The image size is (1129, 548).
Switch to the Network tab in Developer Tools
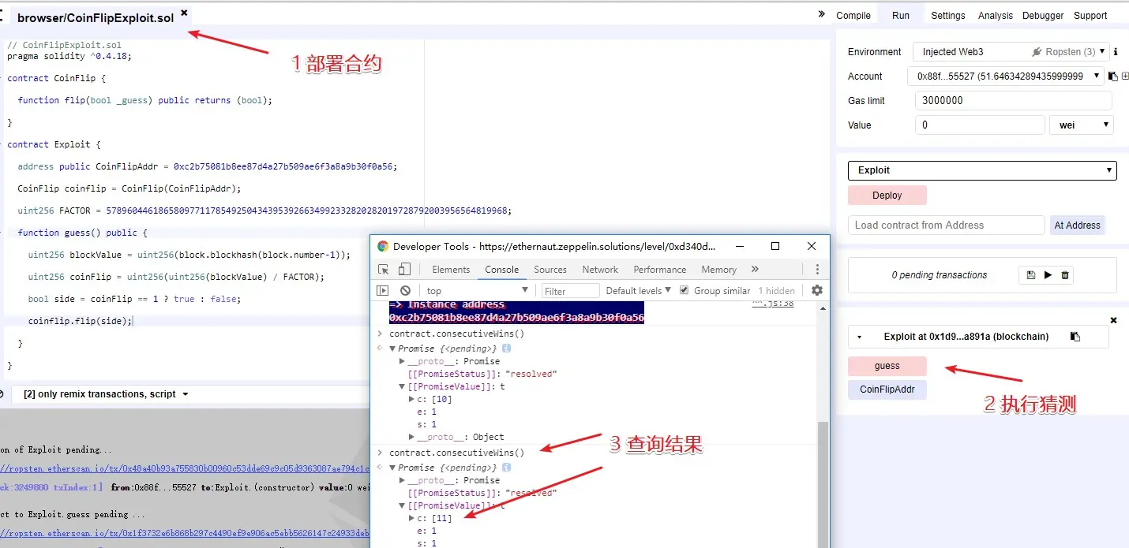coord(600,270)
